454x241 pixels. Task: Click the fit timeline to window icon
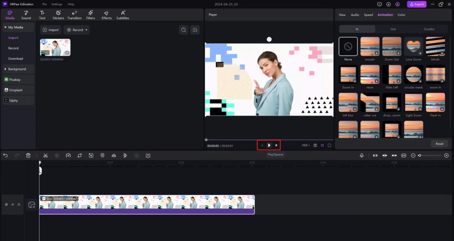404,156
